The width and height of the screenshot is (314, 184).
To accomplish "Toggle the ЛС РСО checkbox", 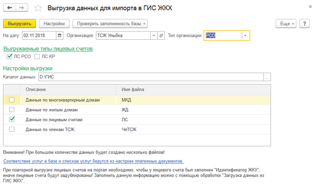I will (x=9, y=56).
